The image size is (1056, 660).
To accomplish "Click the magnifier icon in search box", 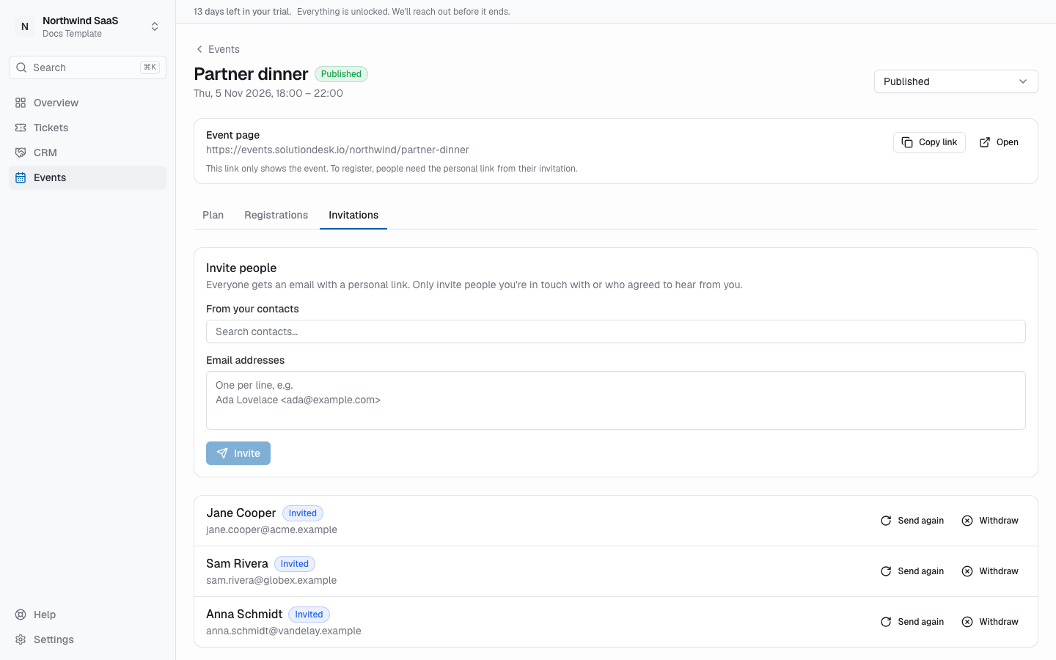I will point(21,67).
